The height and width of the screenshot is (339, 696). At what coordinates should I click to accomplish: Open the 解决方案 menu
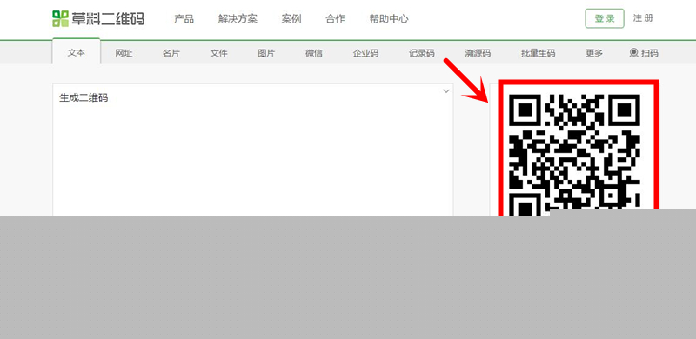pyautogui.click(x=238, y=18)
